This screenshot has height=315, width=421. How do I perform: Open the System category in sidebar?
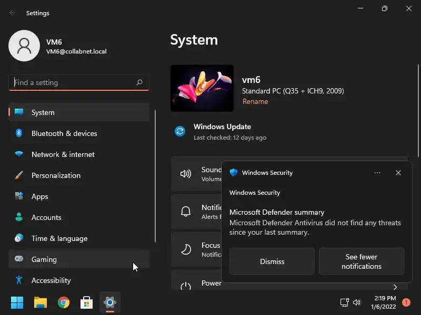(x=79, y=112)
